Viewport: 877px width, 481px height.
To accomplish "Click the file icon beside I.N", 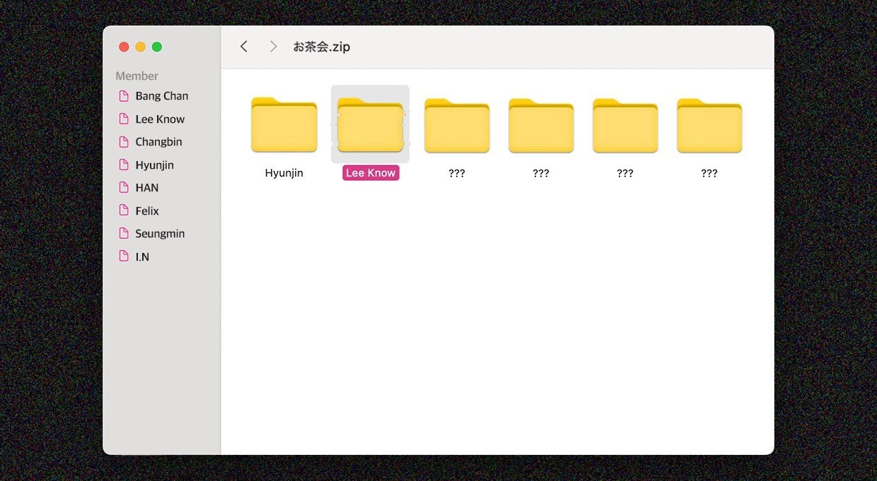I will (124, 257).
